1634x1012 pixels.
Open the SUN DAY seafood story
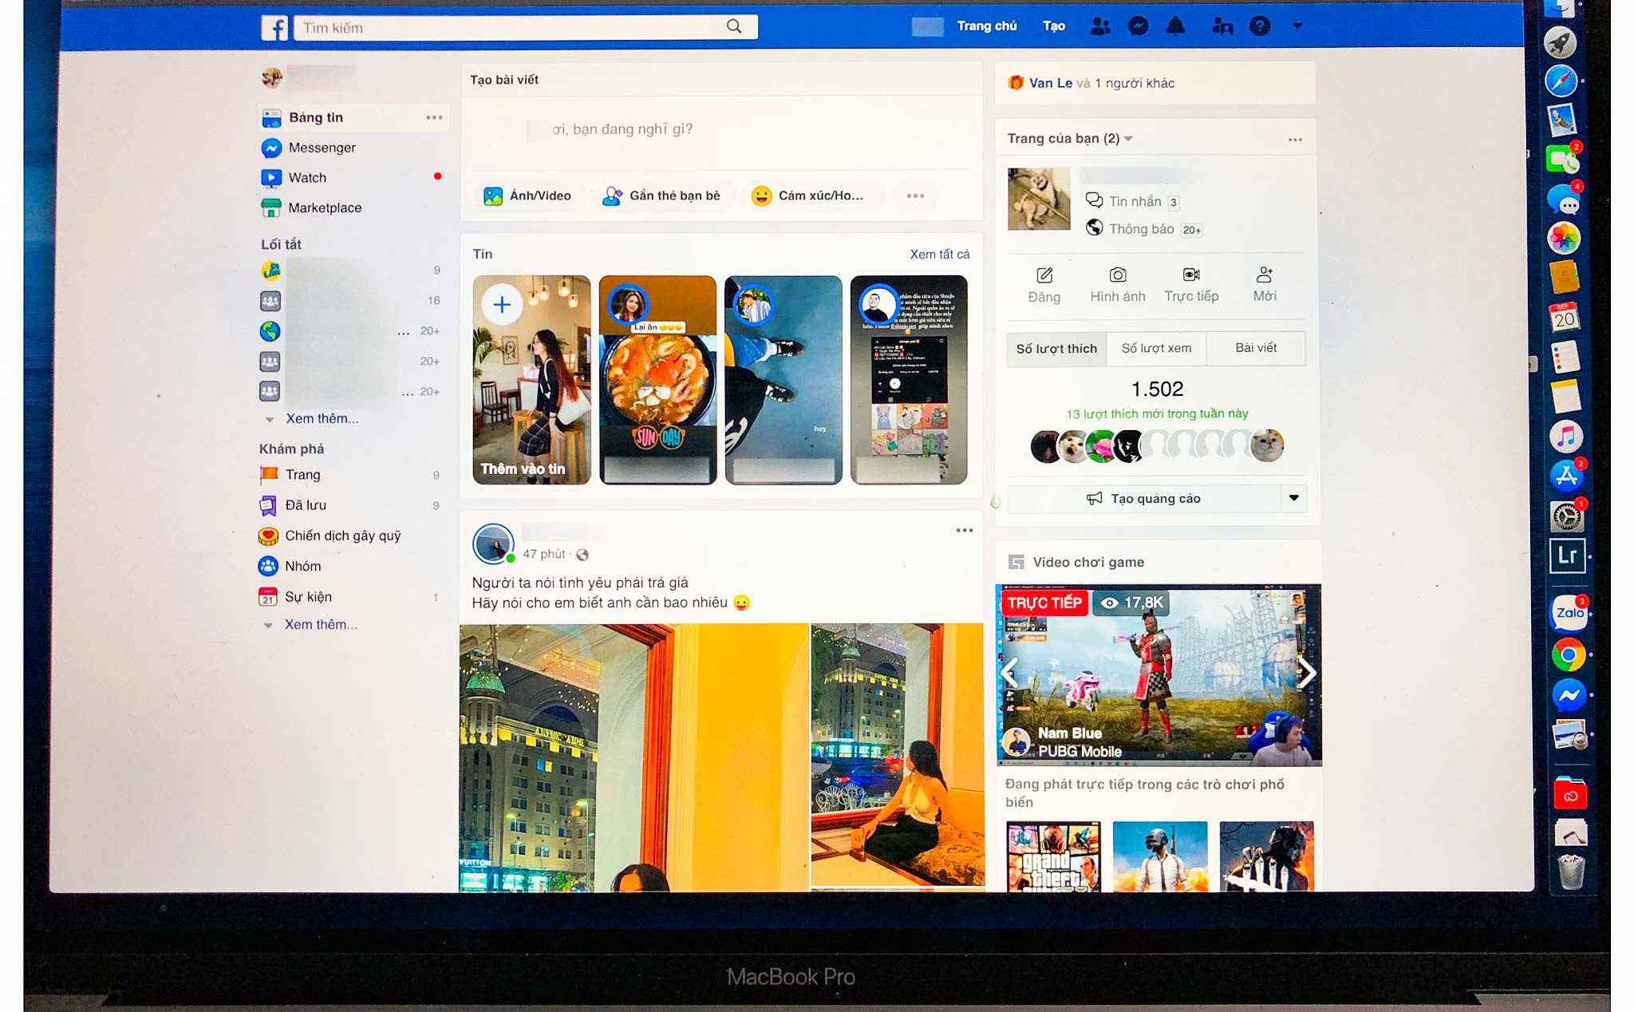[657, 380]
